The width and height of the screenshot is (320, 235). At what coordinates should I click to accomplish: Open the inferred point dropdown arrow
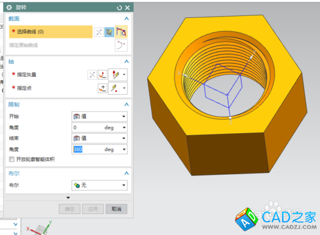[124, 88]
